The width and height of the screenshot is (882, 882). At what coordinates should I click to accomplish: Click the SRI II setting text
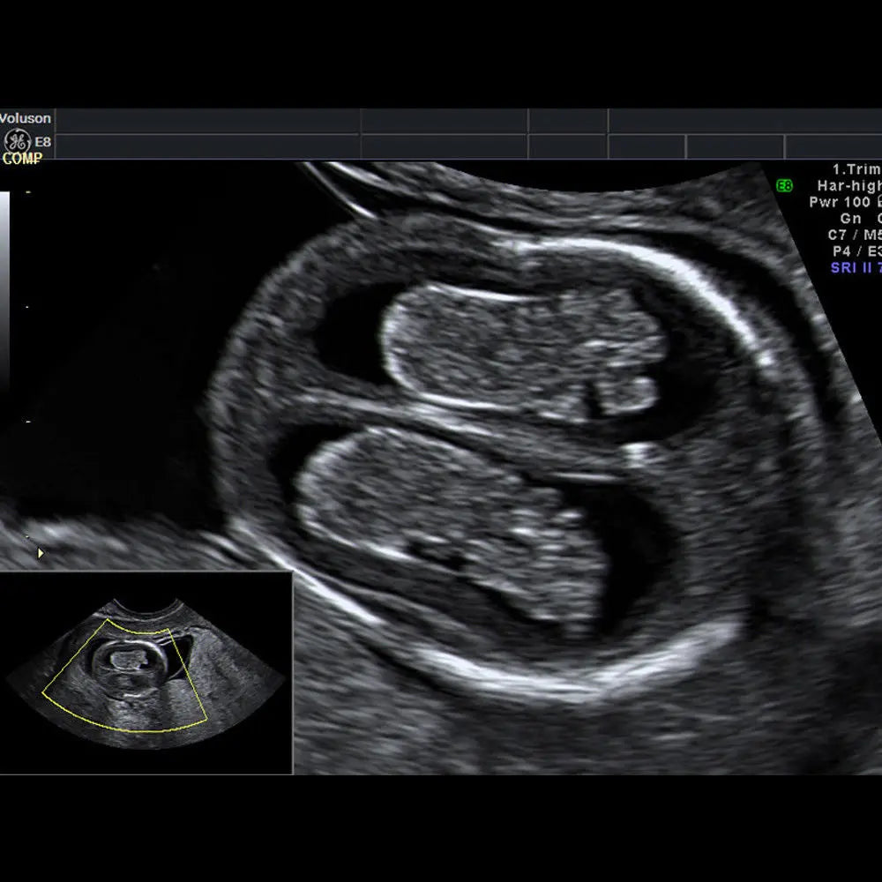[x=855, y=267]
